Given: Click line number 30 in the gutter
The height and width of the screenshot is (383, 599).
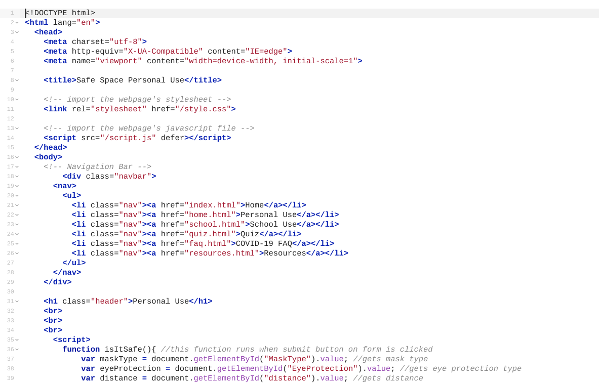Looking at the screenshot, I should pyautogui.click(x=10, y=292).
